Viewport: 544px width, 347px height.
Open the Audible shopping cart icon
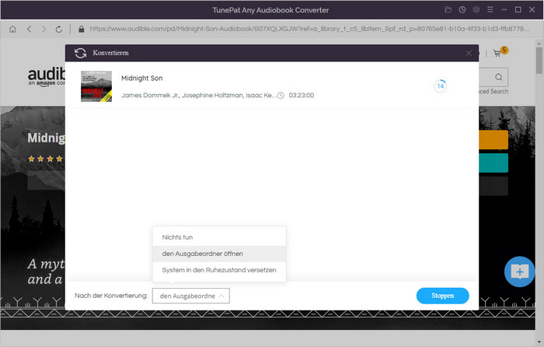tap(497, 53)
